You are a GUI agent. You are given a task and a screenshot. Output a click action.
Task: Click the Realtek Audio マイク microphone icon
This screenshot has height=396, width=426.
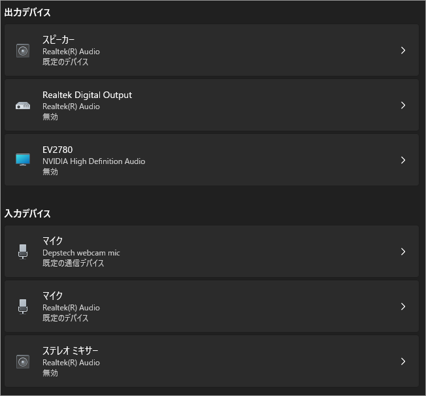[23, 306]
